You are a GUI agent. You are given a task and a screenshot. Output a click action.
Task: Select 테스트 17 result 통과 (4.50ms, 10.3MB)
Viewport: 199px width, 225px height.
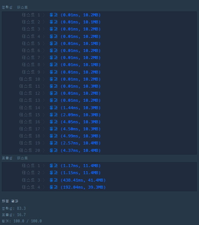pyautogui.click(x=75, y=129)
